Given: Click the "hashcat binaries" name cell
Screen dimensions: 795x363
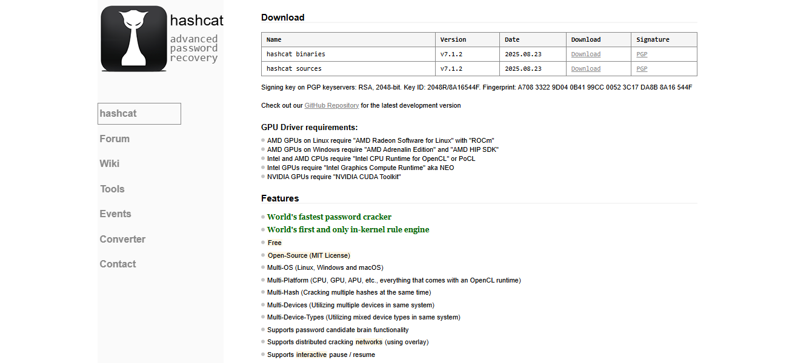Looking at the screenshot, I should [296, 54].
